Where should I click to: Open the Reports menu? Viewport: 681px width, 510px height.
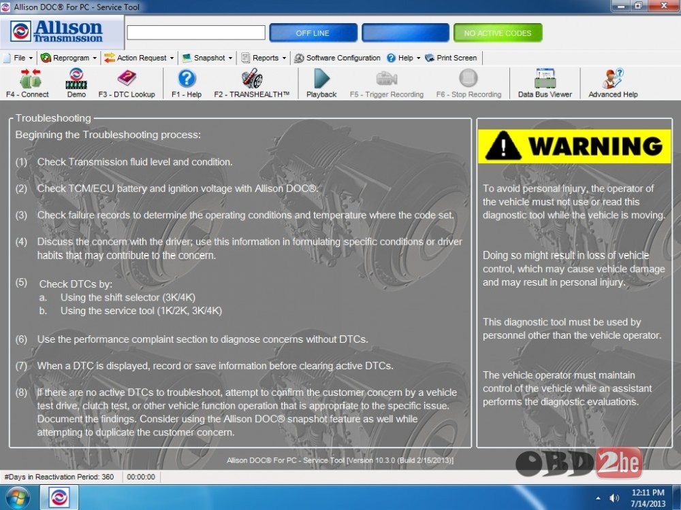(x=265, y=58)
